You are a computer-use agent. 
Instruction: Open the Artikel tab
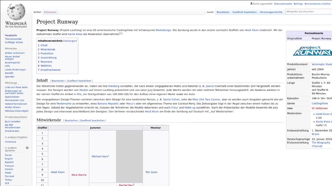point(37,12)
